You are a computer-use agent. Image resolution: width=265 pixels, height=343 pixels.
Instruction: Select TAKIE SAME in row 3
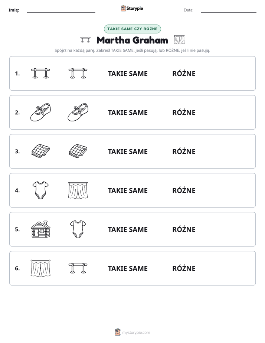[128, 151]
